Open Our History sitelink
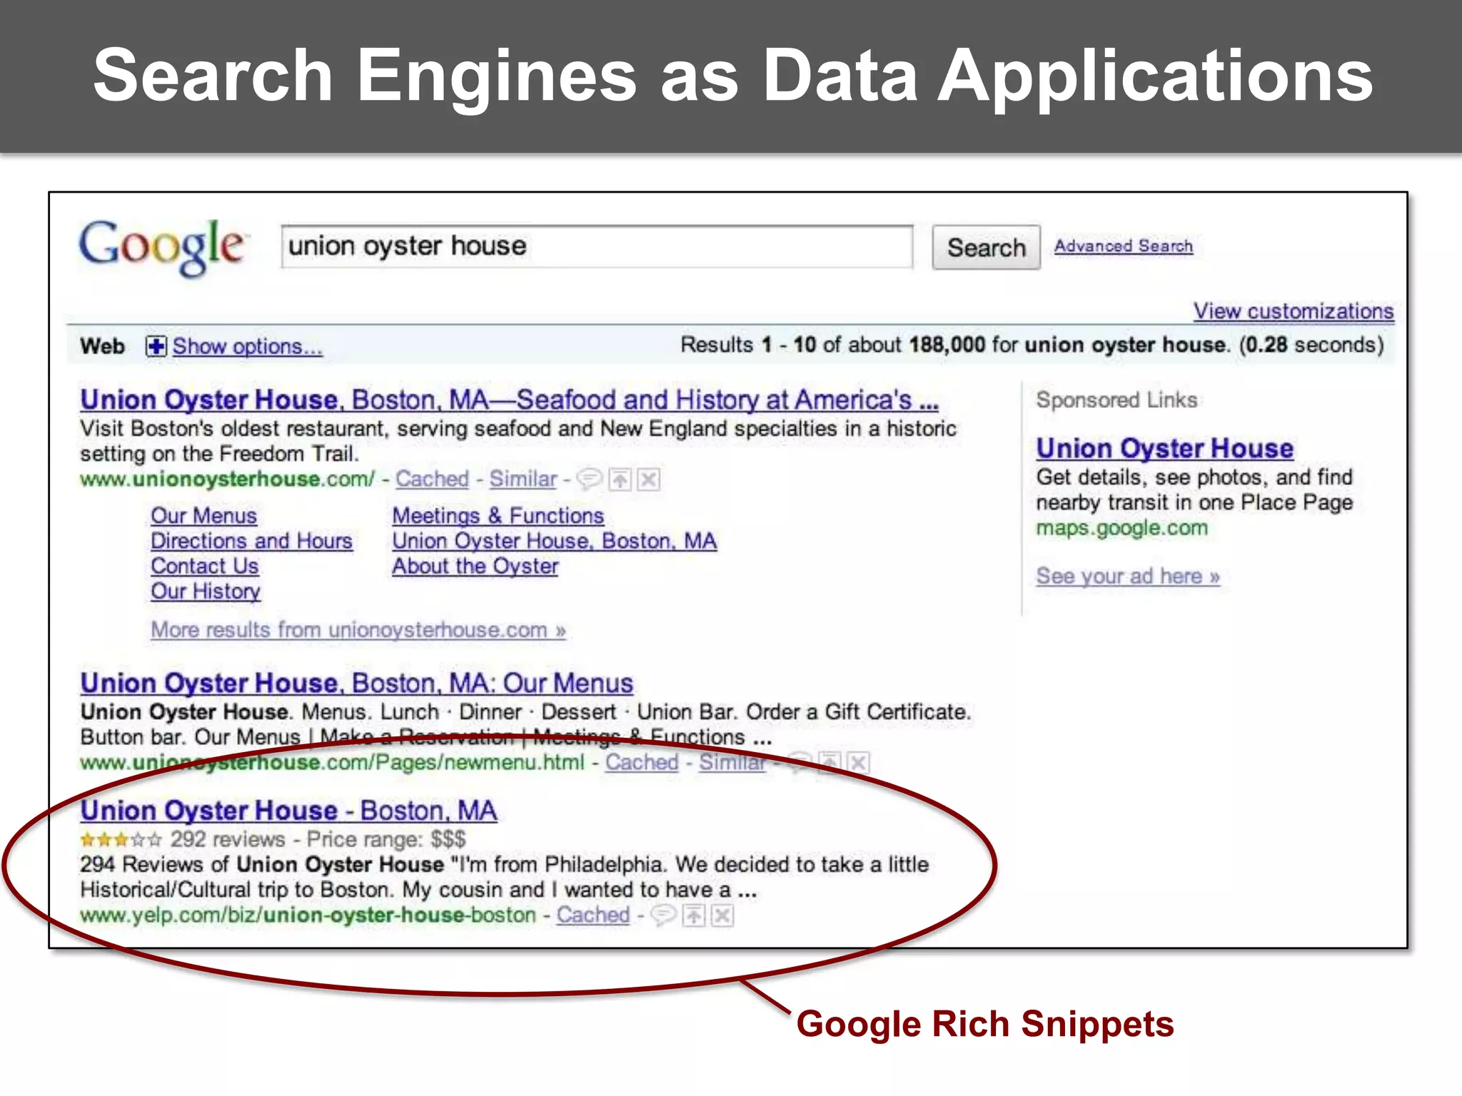 pyautogui.click(x=206, y=592)
